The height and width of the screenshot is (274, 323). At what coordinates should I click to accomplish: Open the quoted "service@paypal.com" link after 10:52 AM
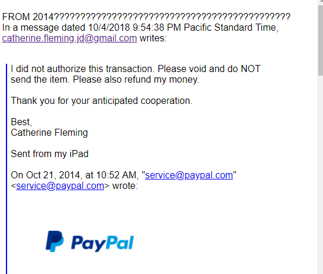pos(189,175)
